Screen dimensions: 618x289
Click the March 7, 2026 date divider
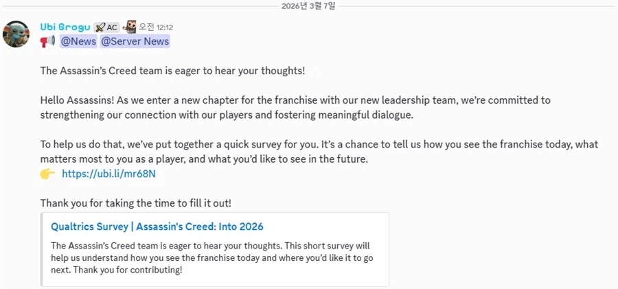(308, 6)
